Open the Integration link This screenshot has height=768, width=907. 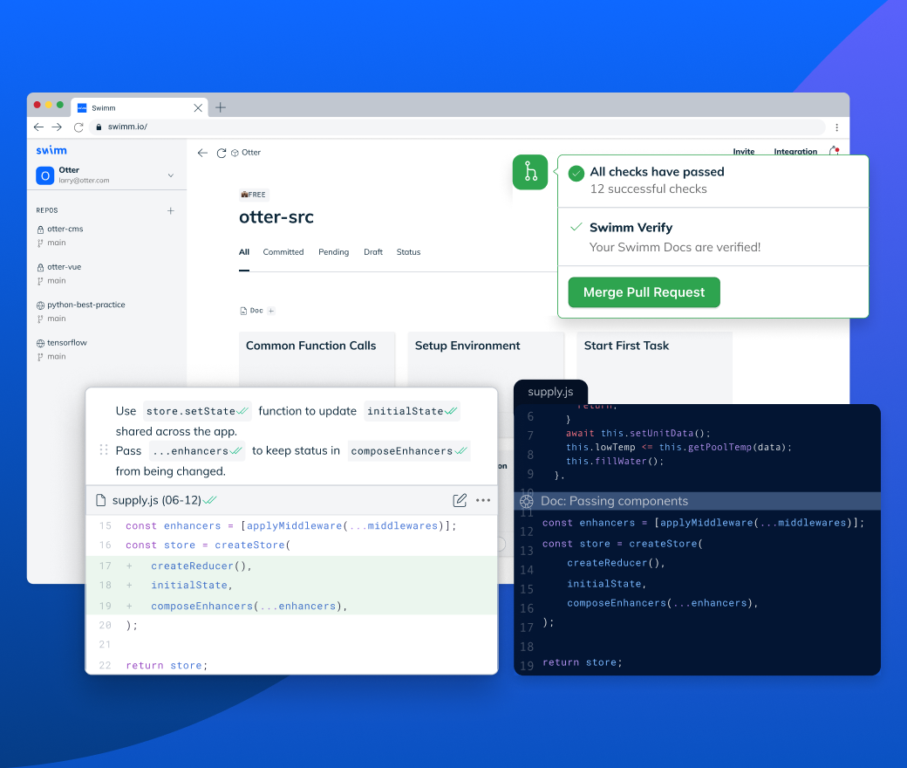pyautogui.click(x=795, y=152)
